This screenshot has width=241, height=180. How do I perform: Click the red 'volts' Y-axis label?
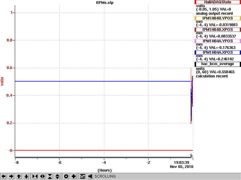coord(2,81)
